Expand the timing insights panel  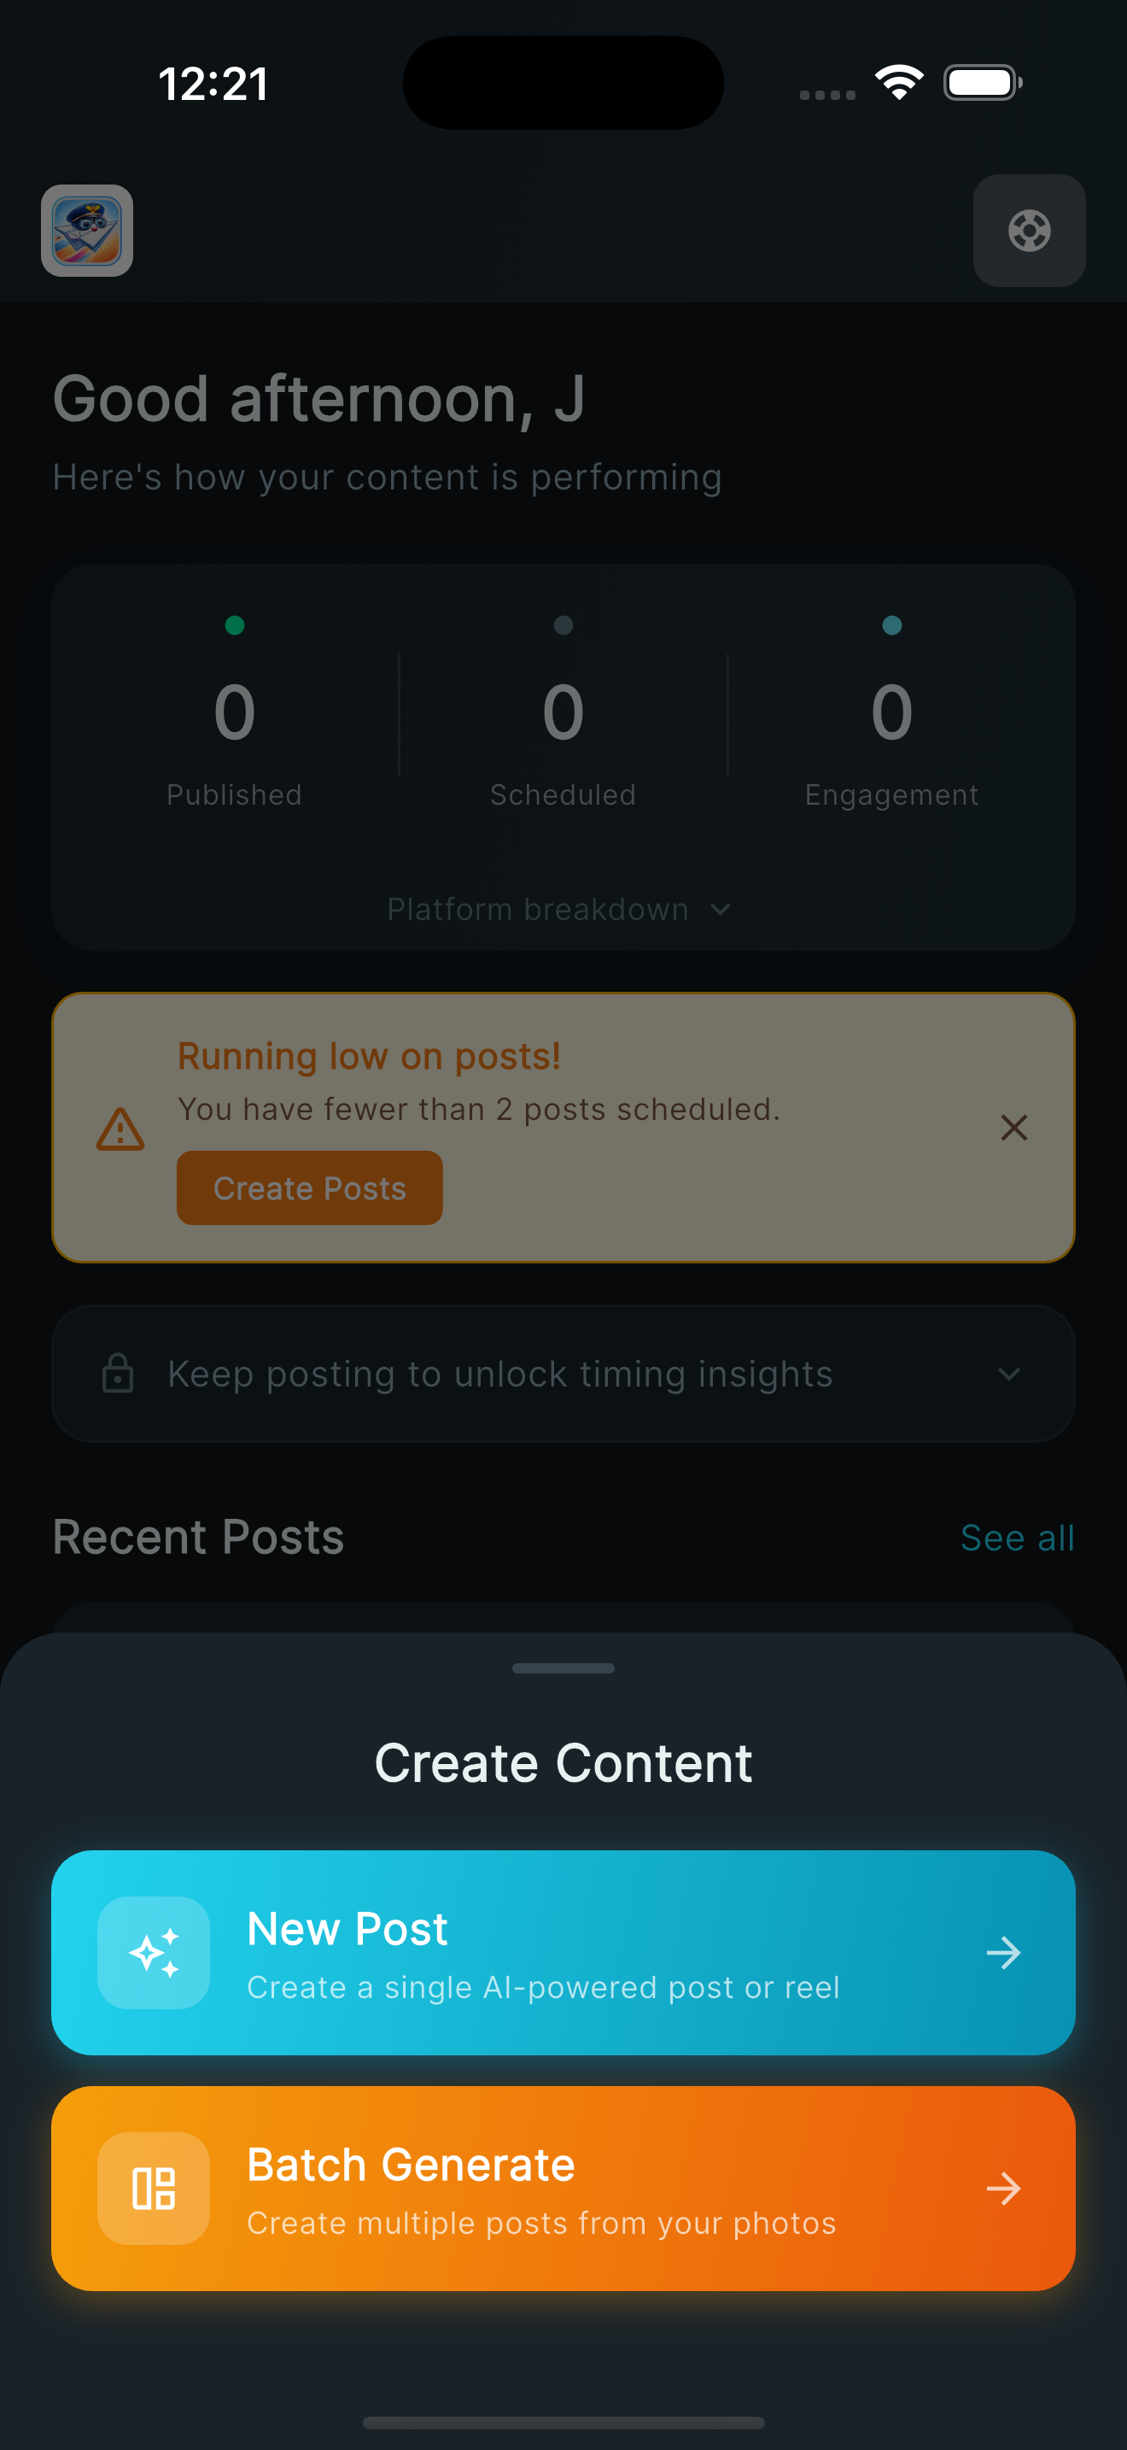pyautogui.click(x=1009, y=1374)
